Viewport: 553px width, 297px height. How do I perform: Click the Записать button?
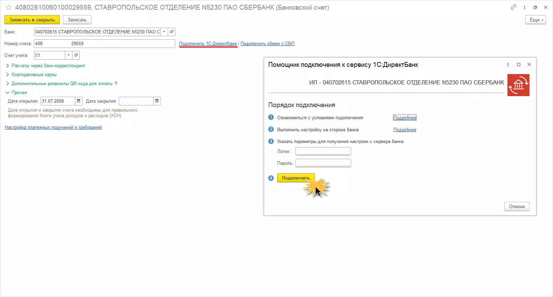tap(77, 20)
